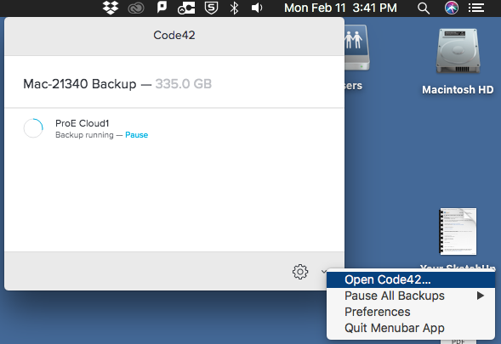Open Notification Center list icon
Viewport: 501px width, 344px height.
pyautogui.click(x=476, y=8)
